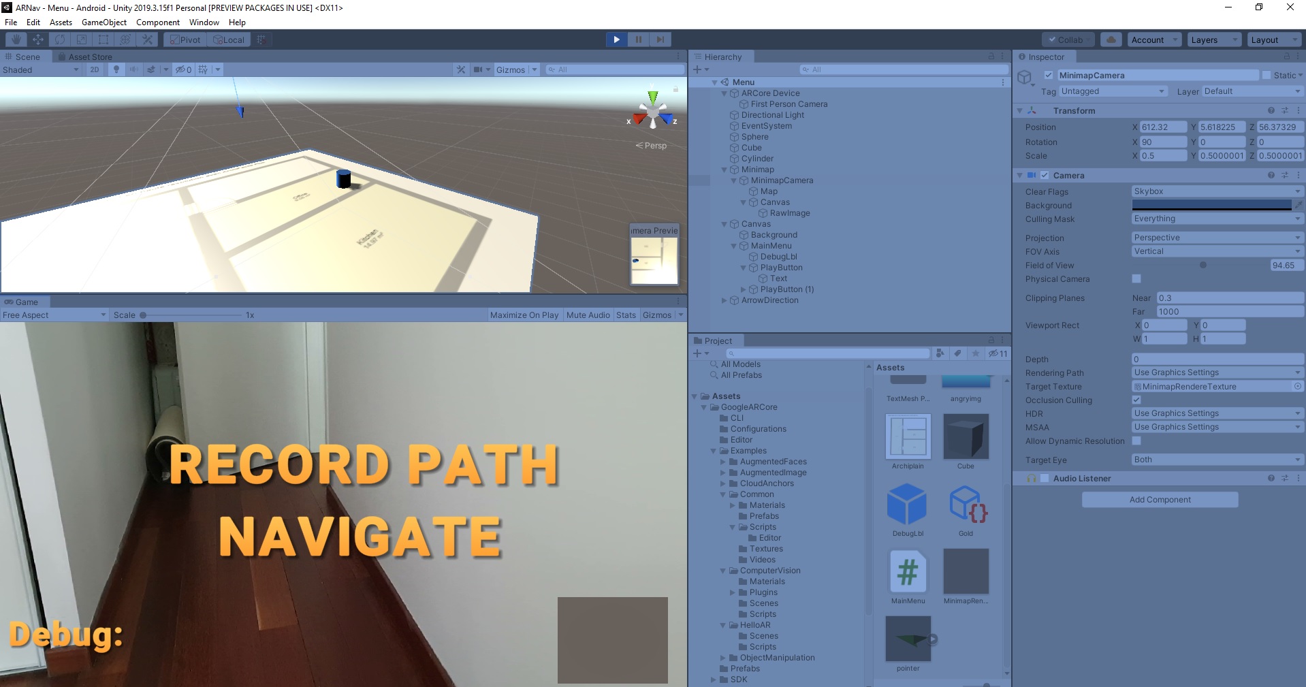Enable Maximize On Play in the Game view
1306x687 pixels.
[524, 315]
